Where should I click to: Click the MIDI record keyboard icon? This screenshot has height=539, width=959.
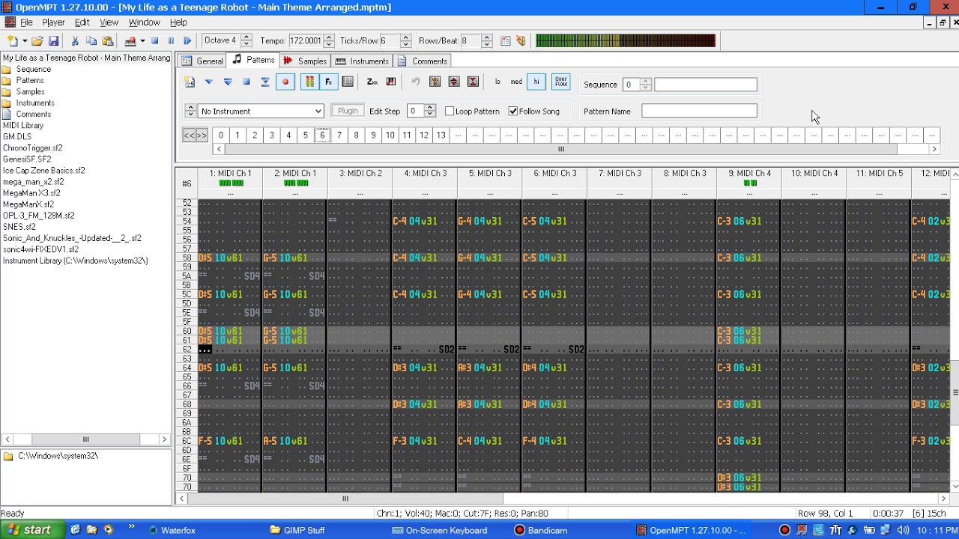(x=130, y=41)
